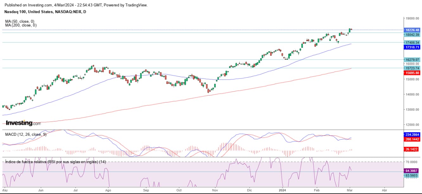Click the 200 MA value tag 15695.80
Image resolution: width=422 pixels, height=194 pixels.
point(412,73)
